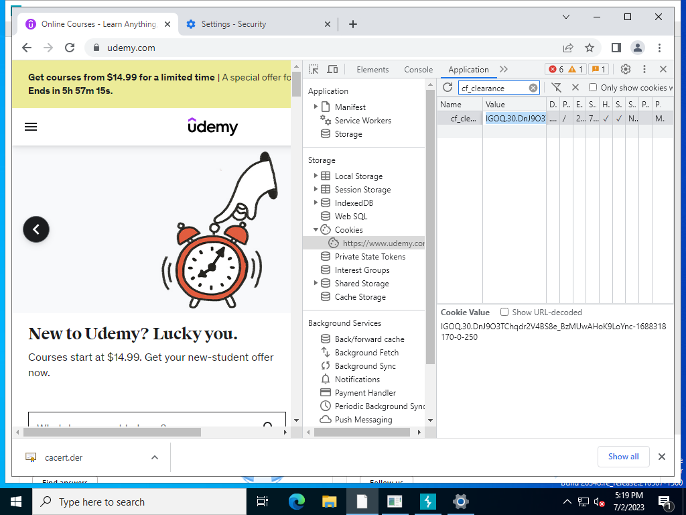
Task: Click the Show all downloads button
Action: [623, 457]
